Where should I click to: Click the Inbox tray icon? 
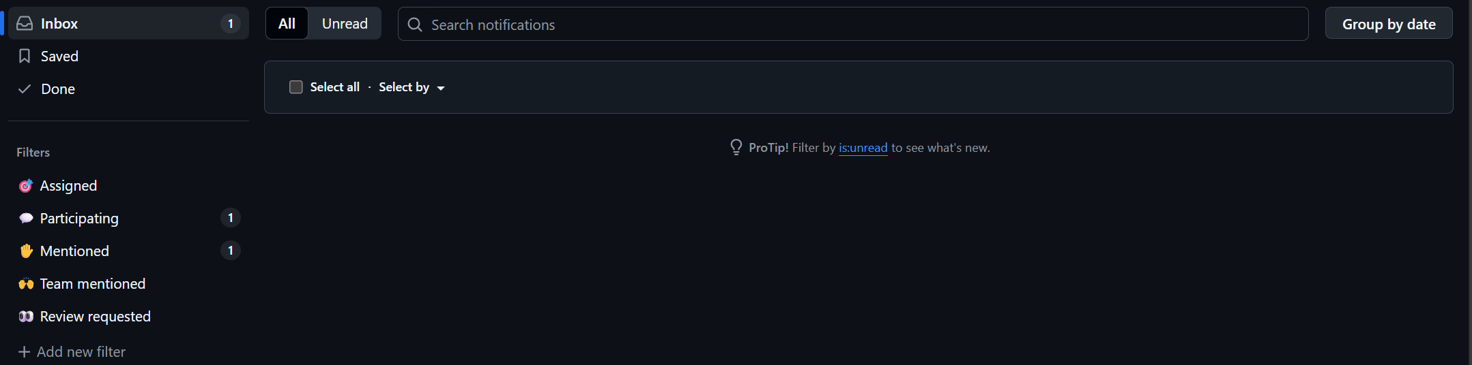tap(25, 24)
